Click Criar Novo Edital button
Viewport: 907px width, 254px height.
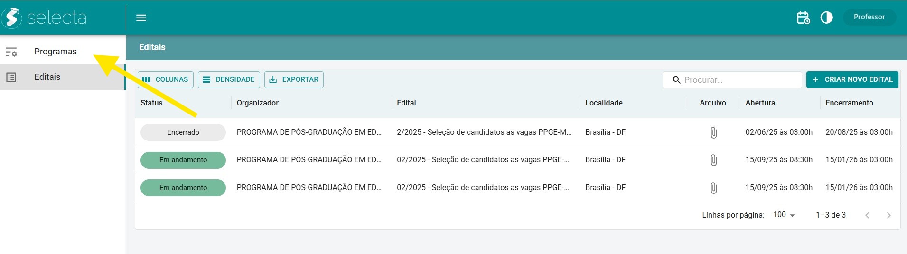point(852,79)
